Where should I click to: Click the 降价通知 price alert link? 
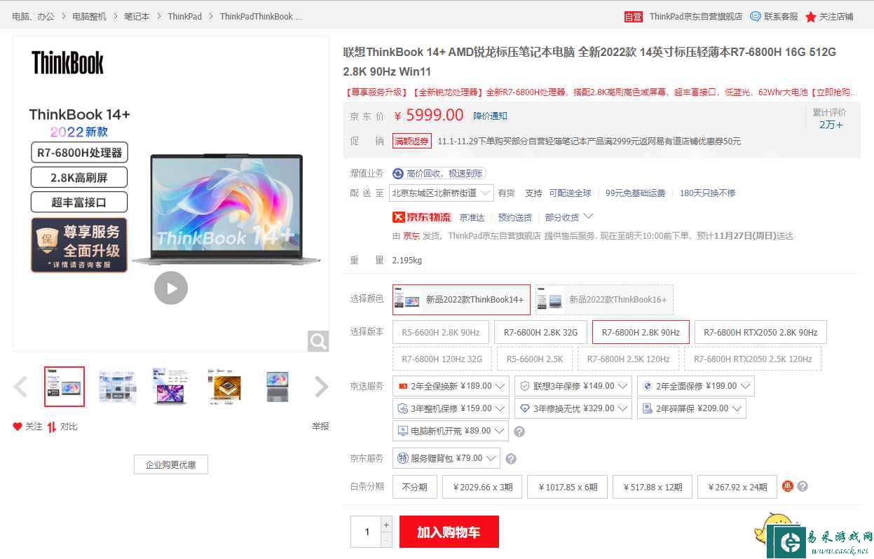point(490,116)
